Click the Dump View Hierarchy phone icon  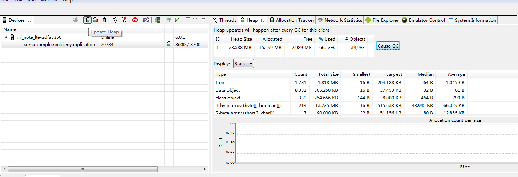[x=158, y=20]
